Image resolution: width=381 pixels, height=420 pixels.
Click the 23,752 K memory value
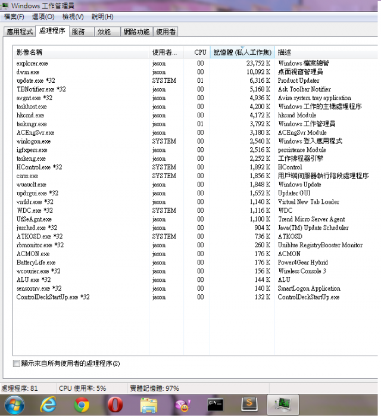point(258,64)
